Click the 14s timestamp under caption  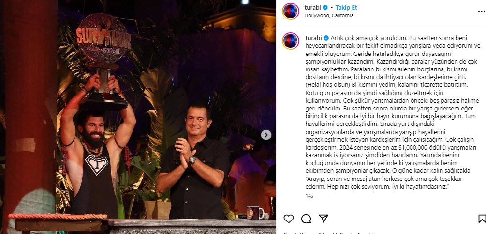tap(309, 196)
